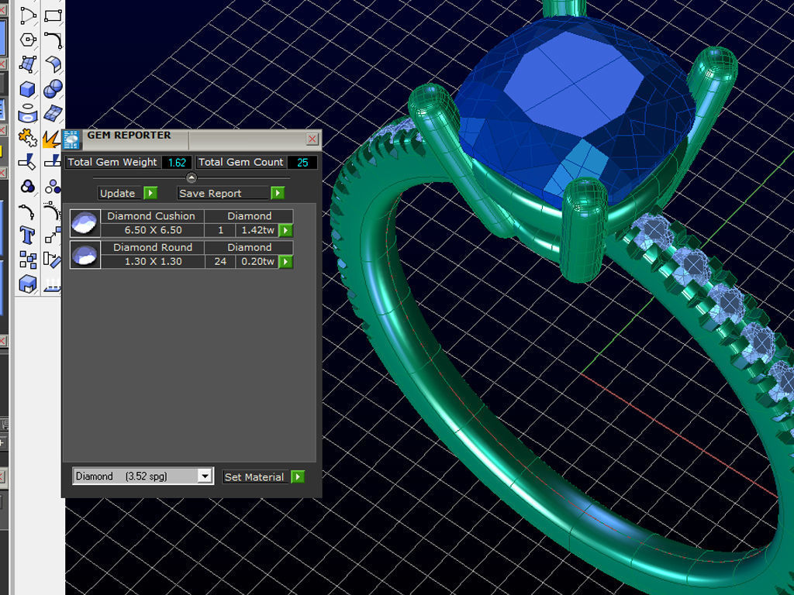Open the Diamond (3.52 spg) material dropdown
Image resolution: width=794 pixels, height=595 pixels.
(143, 476)
